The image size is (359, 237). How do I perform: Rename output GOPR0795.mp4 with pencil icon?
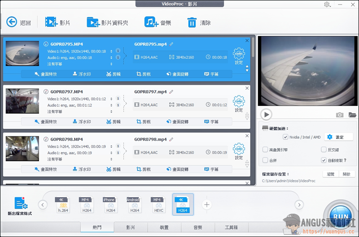tap(171, 44)
